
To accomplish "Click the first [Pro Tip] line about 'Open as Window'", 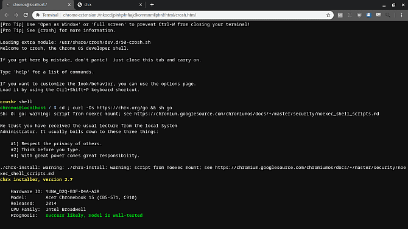I will 125,24.
